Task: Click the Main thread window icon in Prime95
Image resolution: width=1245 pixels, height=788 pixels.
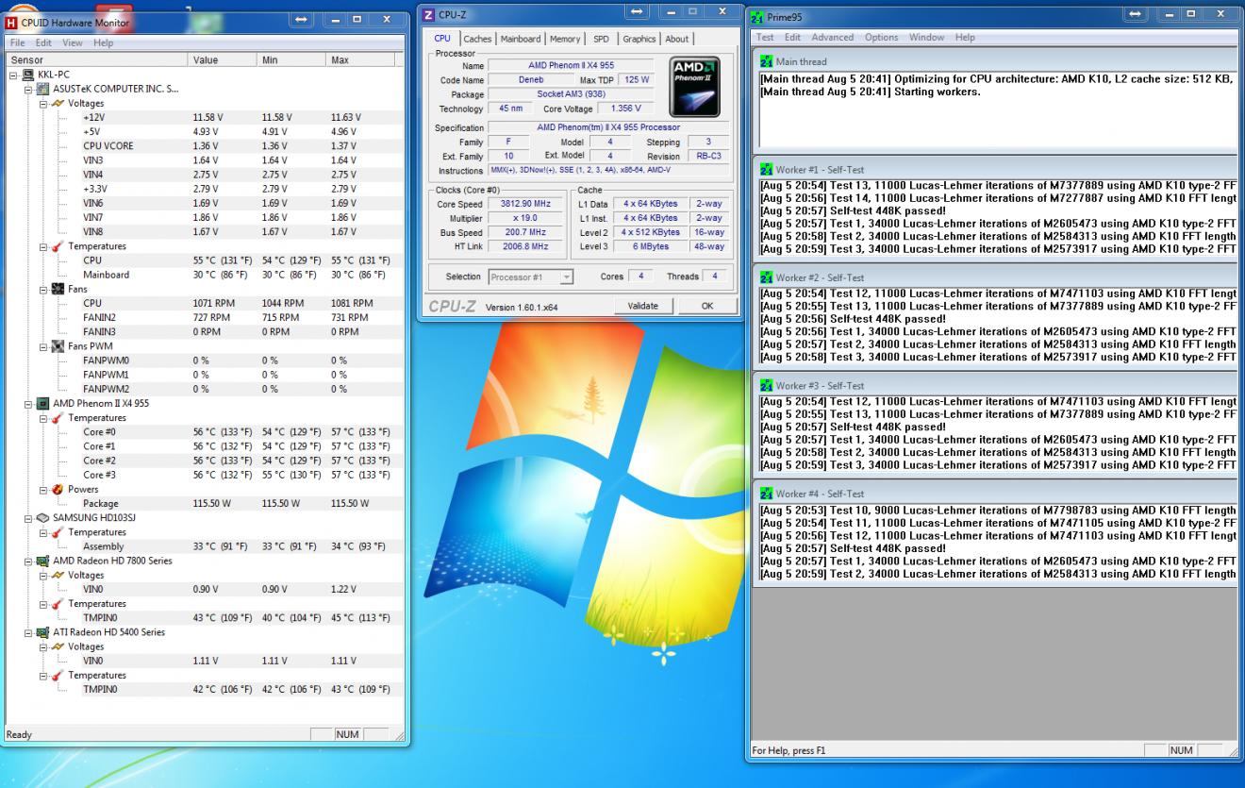Action: pos(767,61)
